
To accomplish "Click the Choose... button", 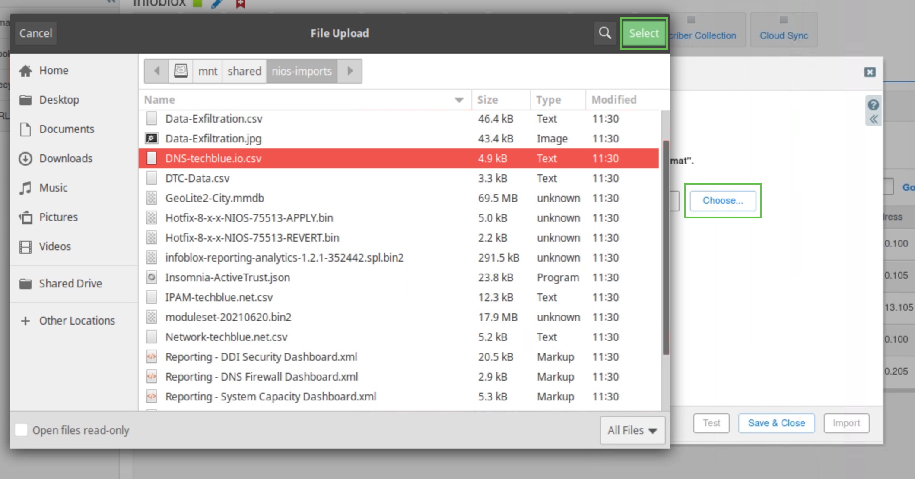I will 722,200.
